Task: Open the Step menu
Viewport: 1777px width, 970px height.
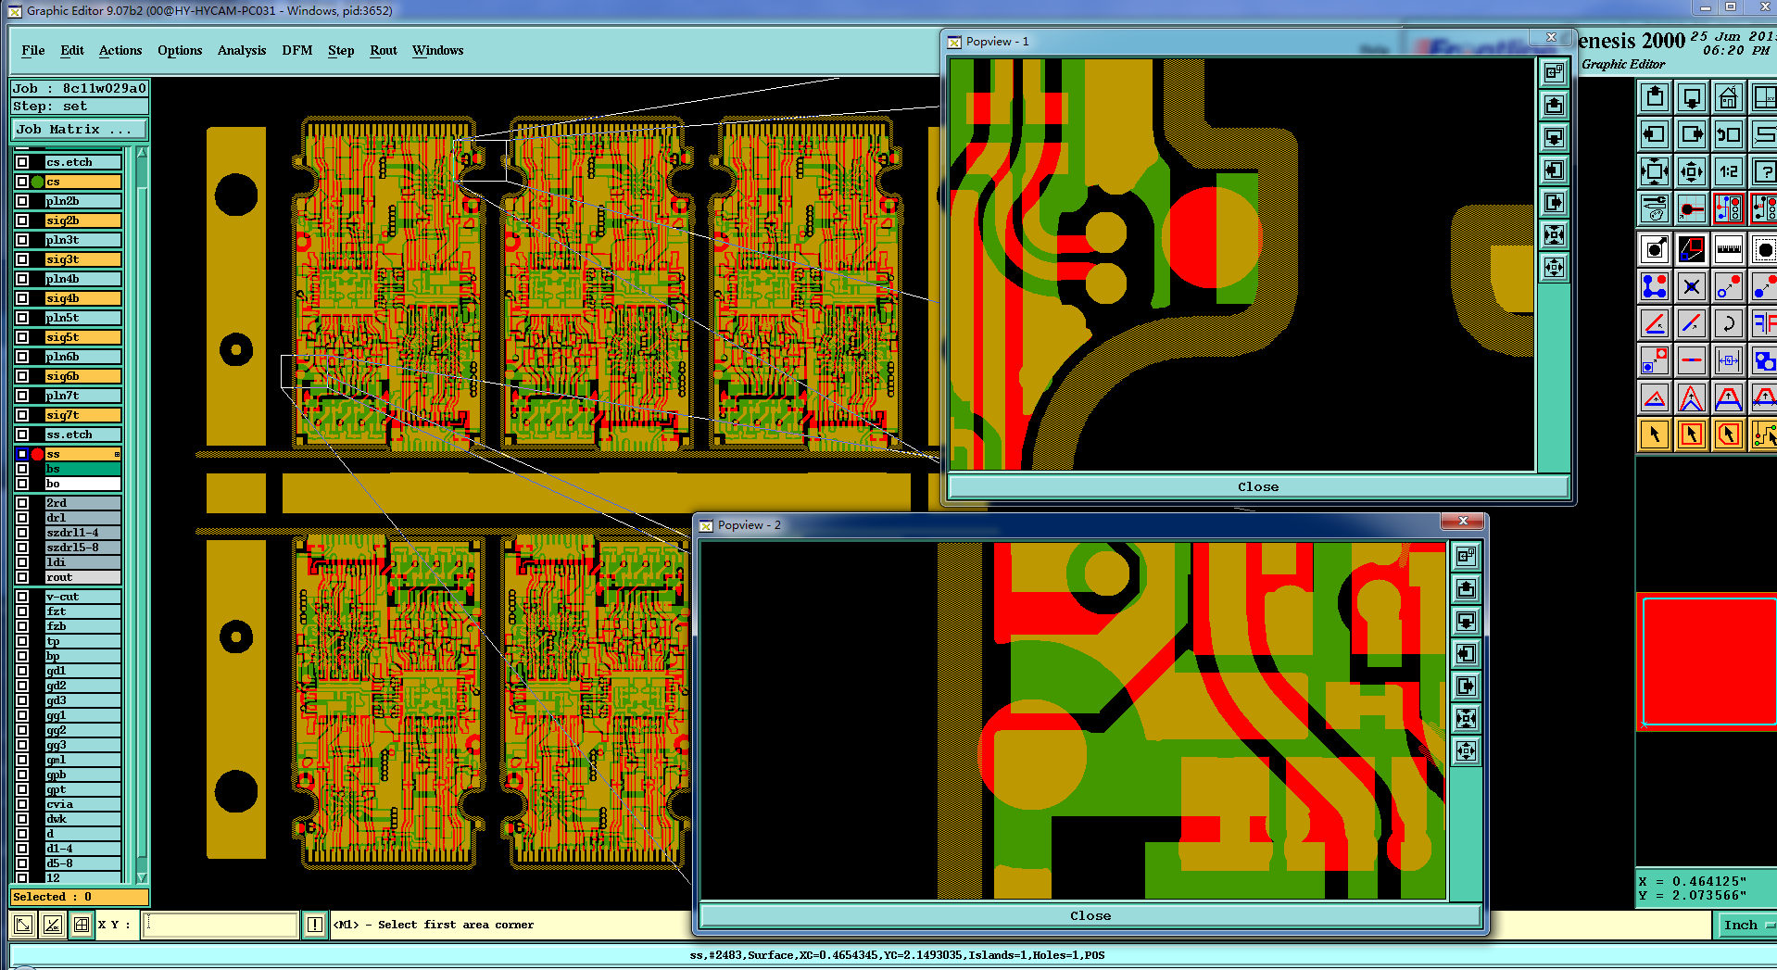Action: click(x=341, y=50)
